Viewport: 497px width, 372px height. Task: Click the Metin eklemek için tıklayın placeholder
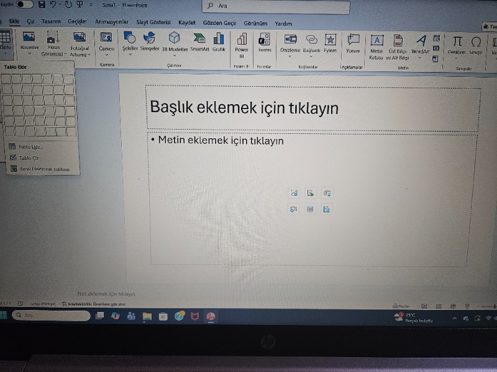point(221,140)
